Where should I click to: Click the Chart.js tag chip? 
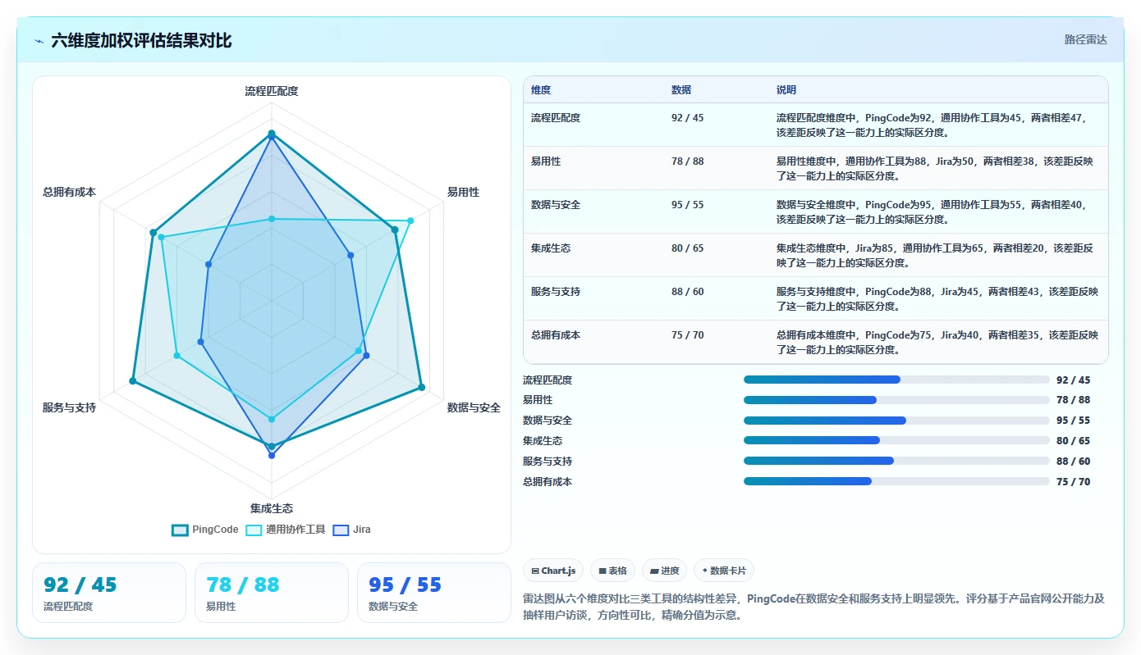pos(552,571)
